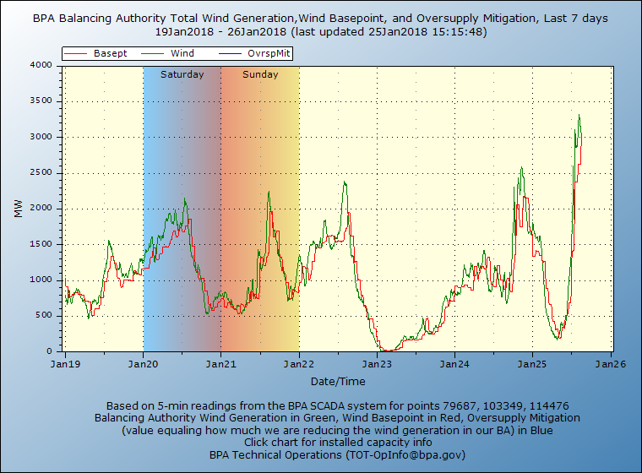The image size is (642, 473).
Task: Click the Jan20 x-axis tick label
Action: point(143,365)
